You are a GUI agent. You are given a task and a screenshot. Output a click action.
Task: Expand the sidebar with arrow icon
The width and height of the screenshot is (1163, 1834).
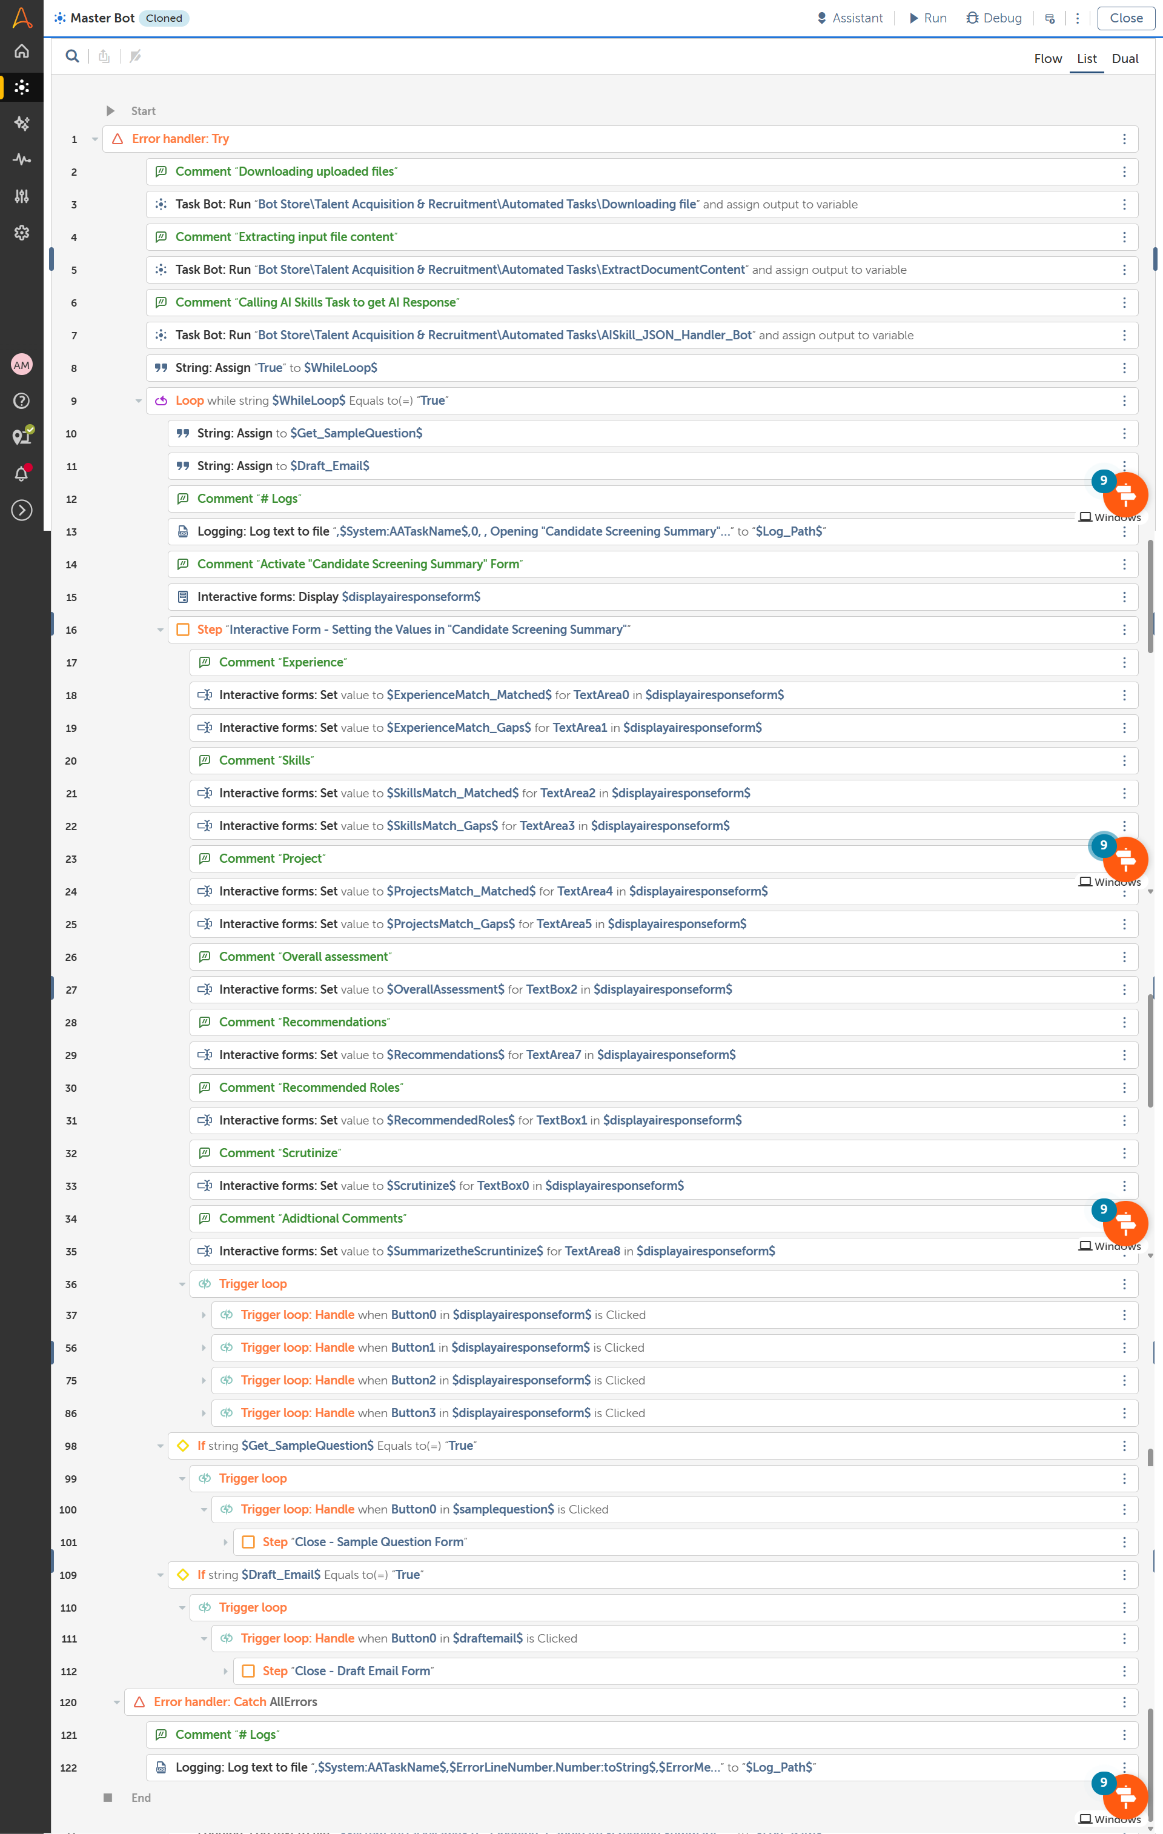pyautogui.click(x=22, y=510)
